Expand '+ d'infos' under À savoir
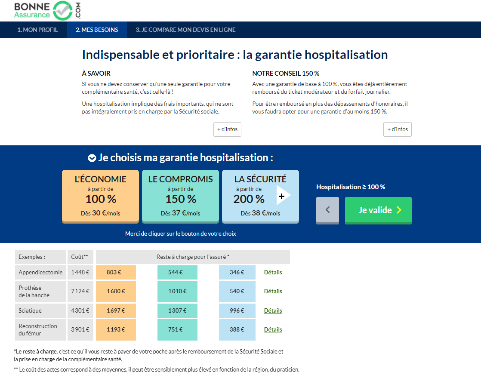Screen dimensions: 481x381 pyautogui.click(x=227, y=129)
